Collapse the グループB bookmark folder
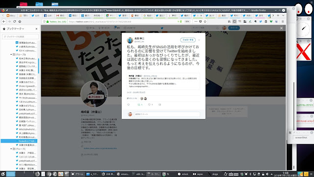Viewport: 314px width, 177px height. pos(11,55)
